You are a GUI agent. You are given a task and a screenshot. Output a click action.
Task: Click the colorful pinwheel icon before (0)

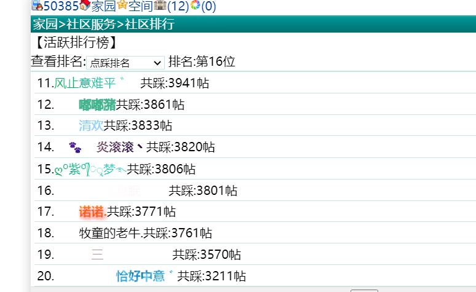tap(196, 6)
